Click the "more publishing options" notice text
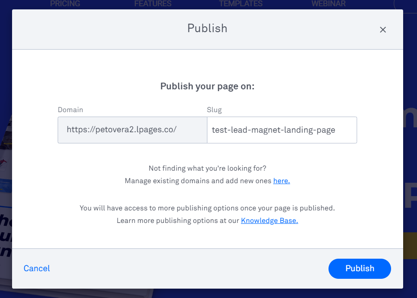 click(207, 208)
